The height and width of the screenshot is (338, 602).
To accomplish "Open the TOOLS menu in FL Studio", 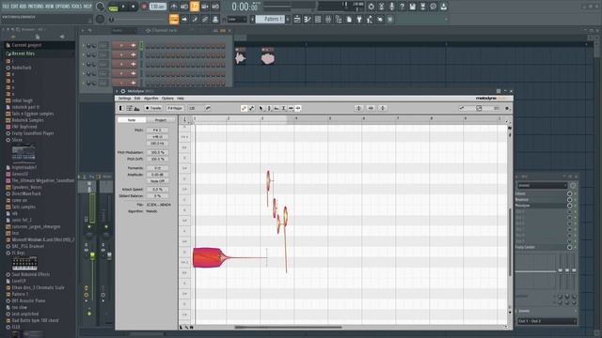I will coord(77,7).
